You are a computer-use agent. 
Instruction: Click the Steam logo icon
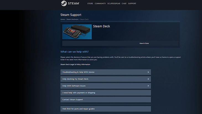pyautogui.click(x=64, y=4)
